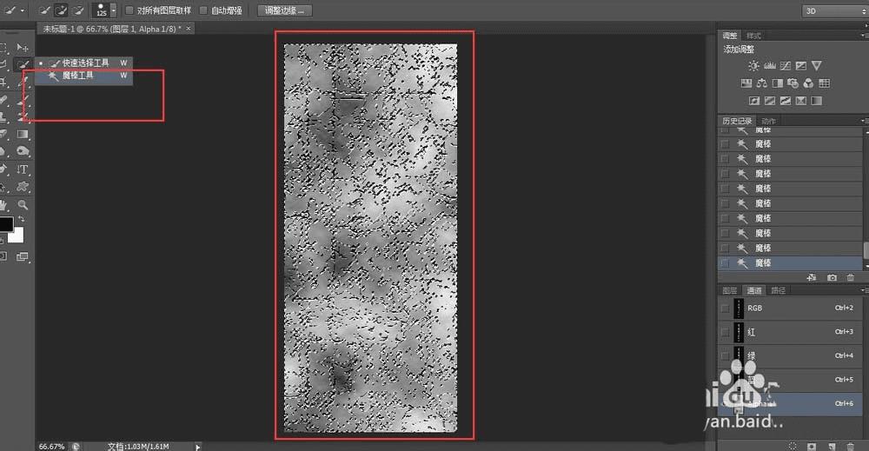Select the Quick Selection tool in toolbox
The width and height of the screenshot is (869, 451).
[23, 64]
